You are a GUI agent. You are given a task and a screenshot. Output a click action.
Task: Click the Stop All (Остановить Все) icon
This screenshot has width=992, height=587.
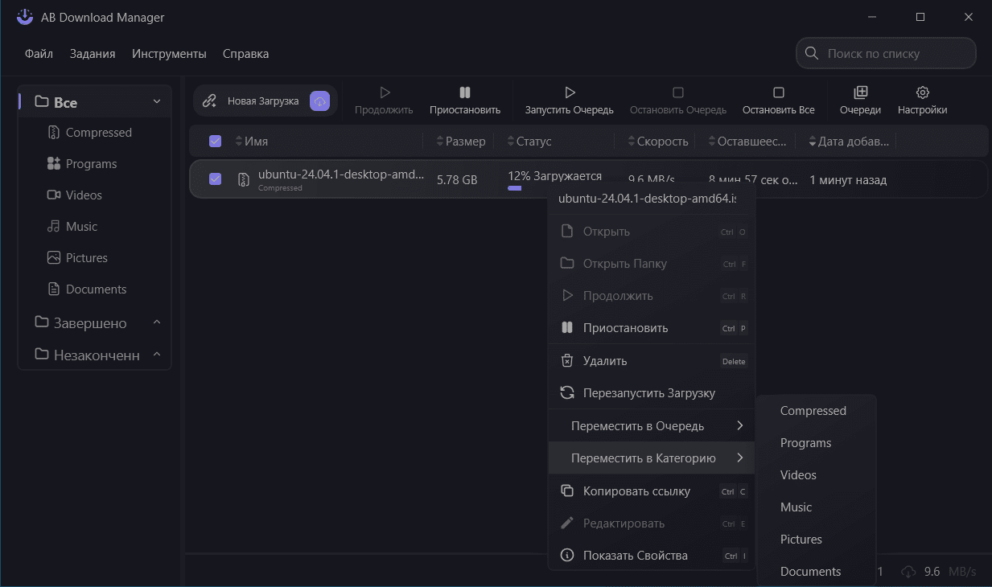[x=778, y=93]
